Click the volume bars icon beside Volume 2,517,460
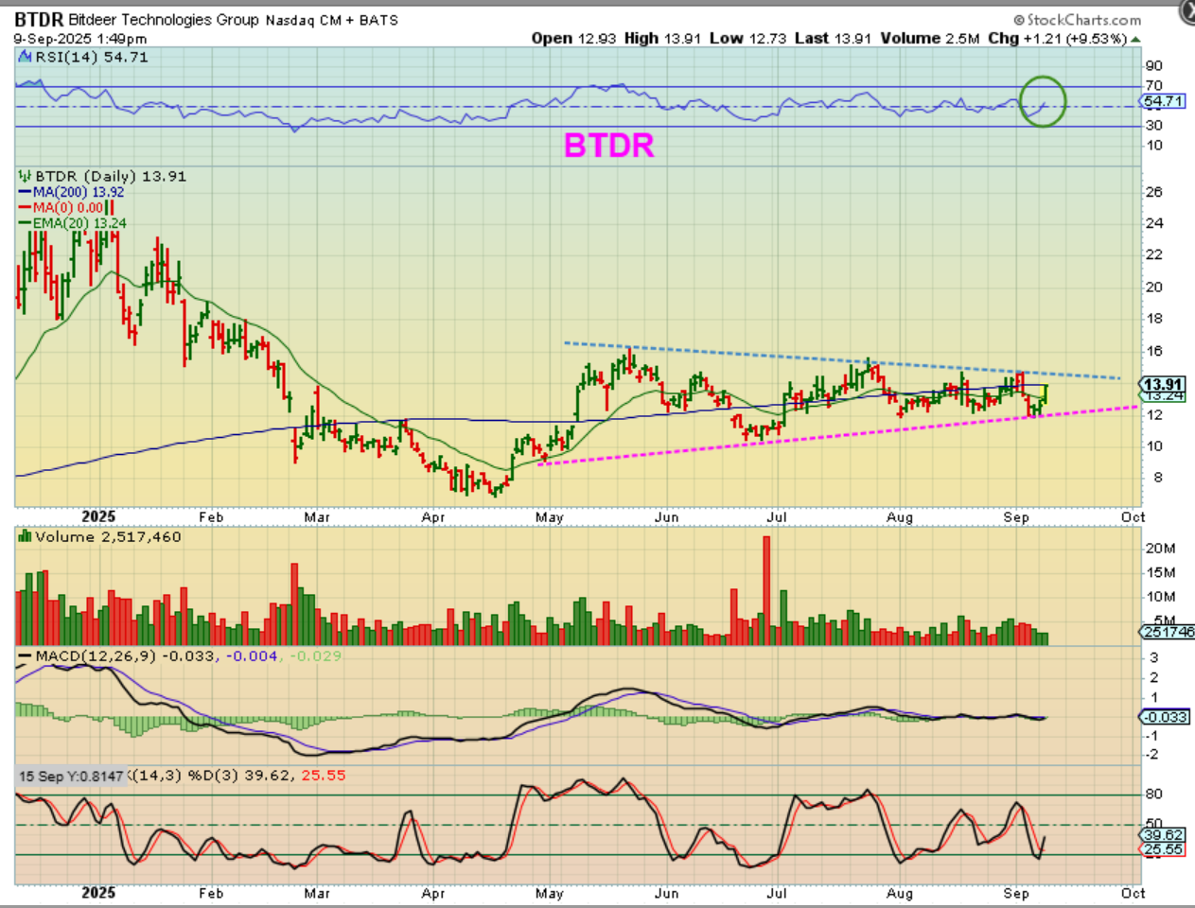 click(25, 536)
